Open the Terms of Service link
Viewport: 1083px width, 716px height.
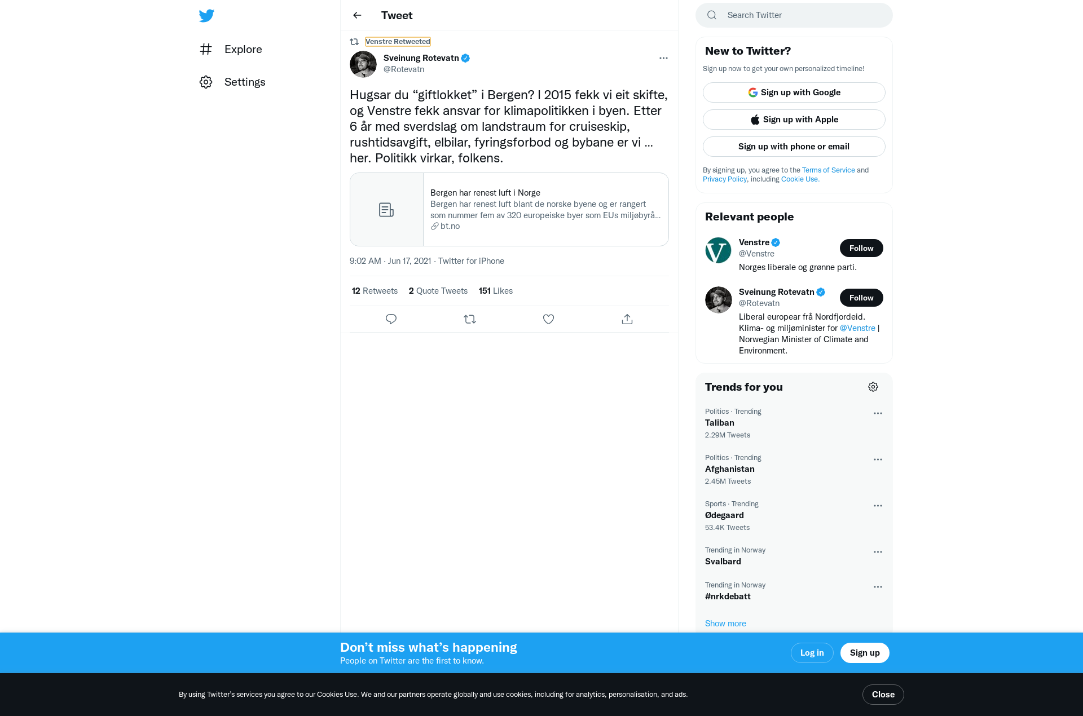coord(828,170)
